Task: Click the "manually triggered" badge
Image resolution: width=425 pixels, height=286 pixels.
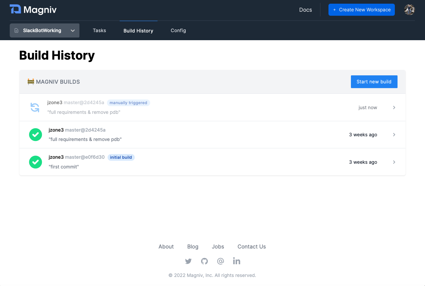Action: 128,103
